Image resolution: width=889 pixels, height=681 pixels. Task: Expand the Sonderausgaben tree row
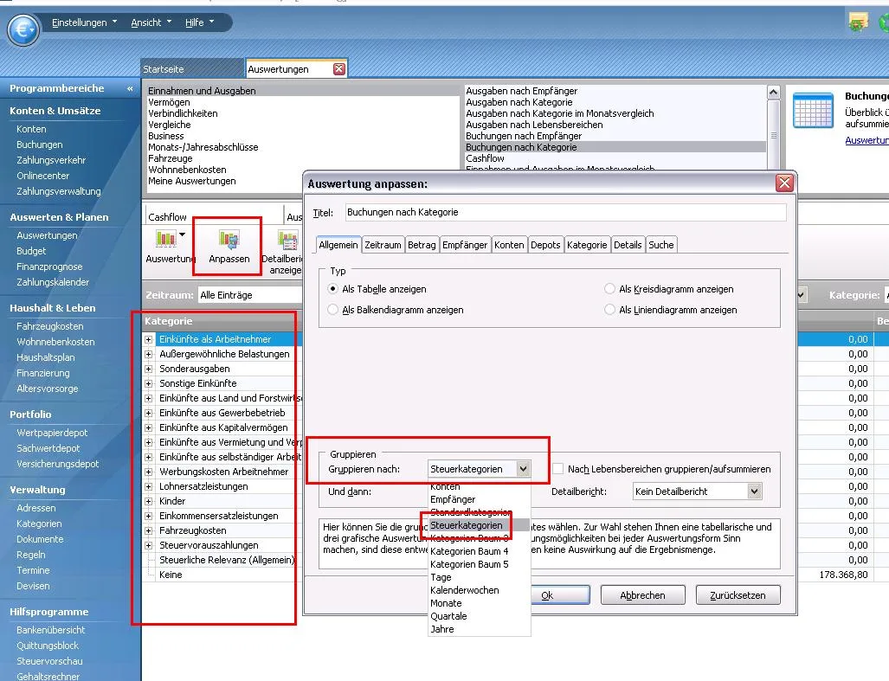(149, 369)
